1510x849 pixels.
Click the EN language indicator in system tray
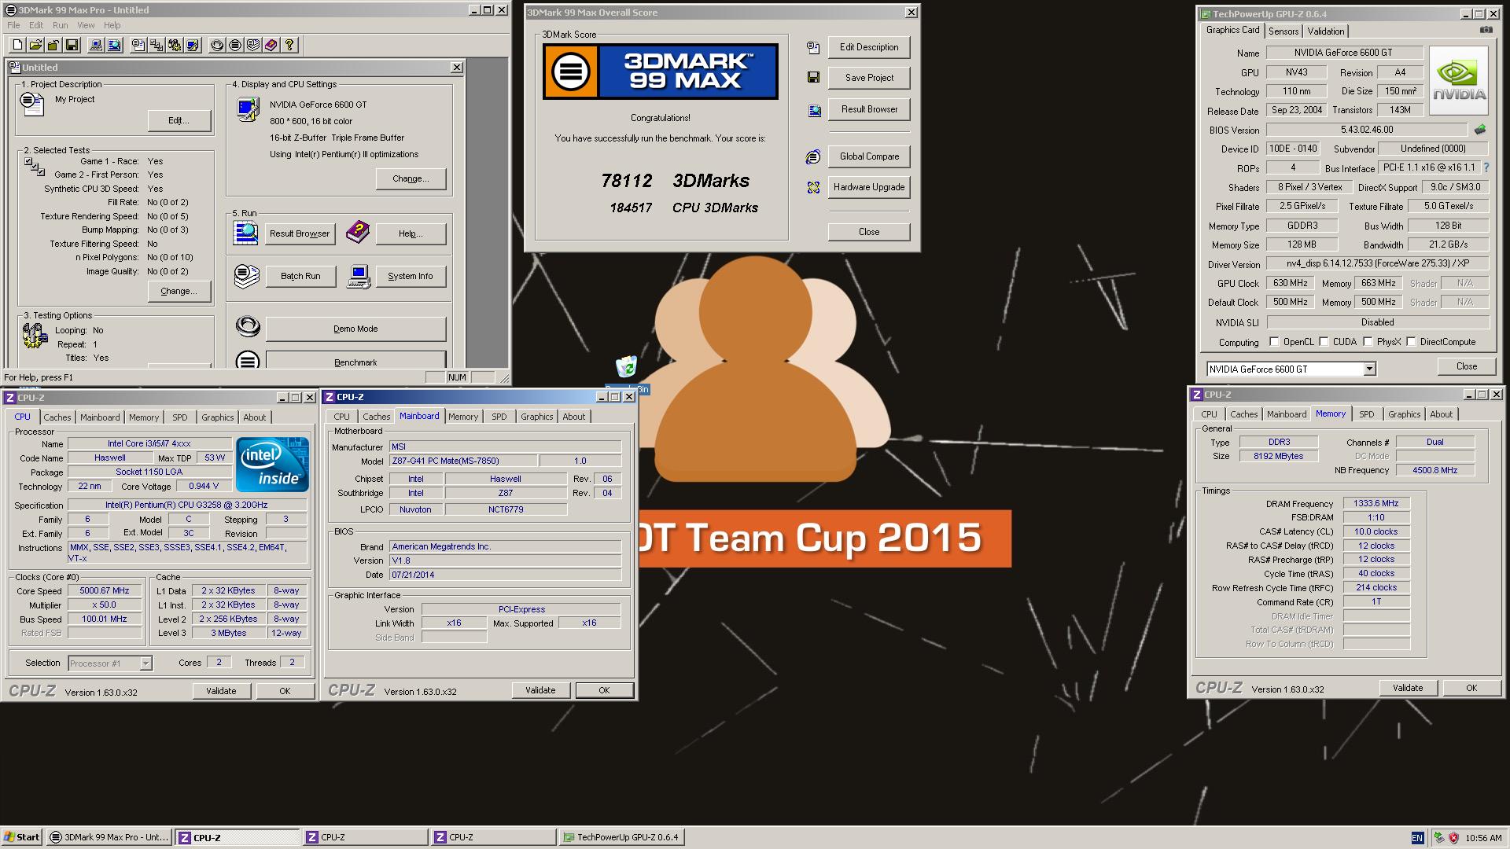1417,838
